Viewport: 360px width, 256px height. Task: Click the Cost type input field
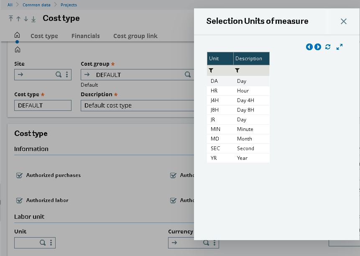43,105
